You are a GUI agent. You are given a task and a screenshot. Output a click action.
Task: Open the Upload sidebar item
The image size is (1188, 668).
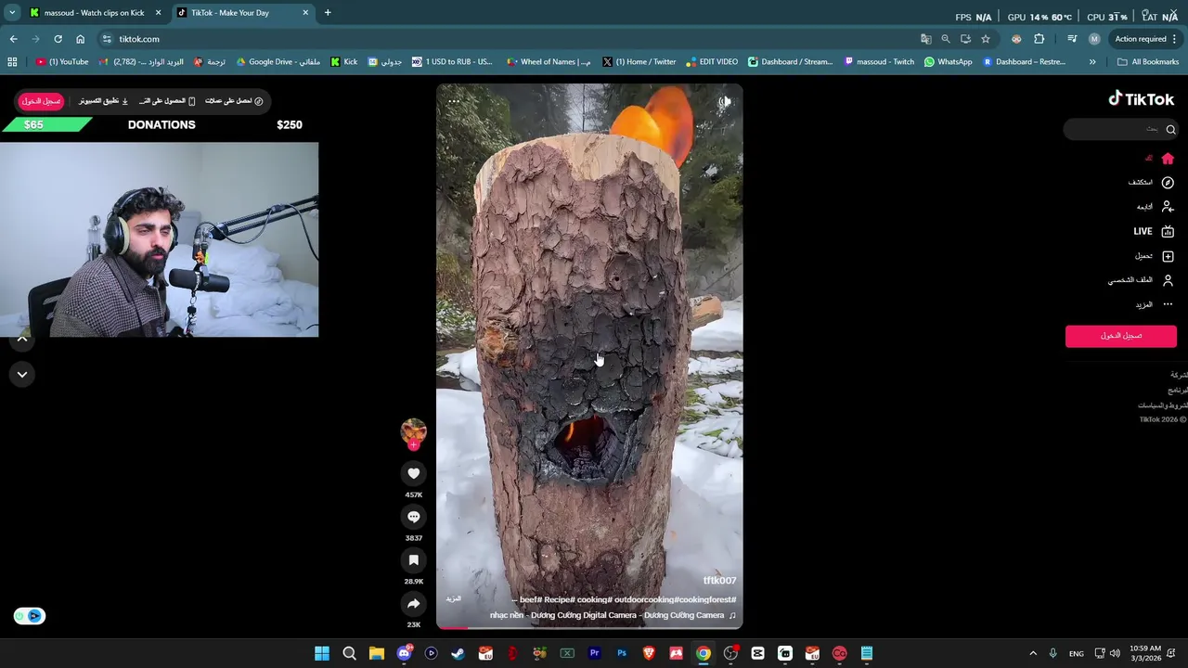pyautogui.click(x=1155, y=256)
